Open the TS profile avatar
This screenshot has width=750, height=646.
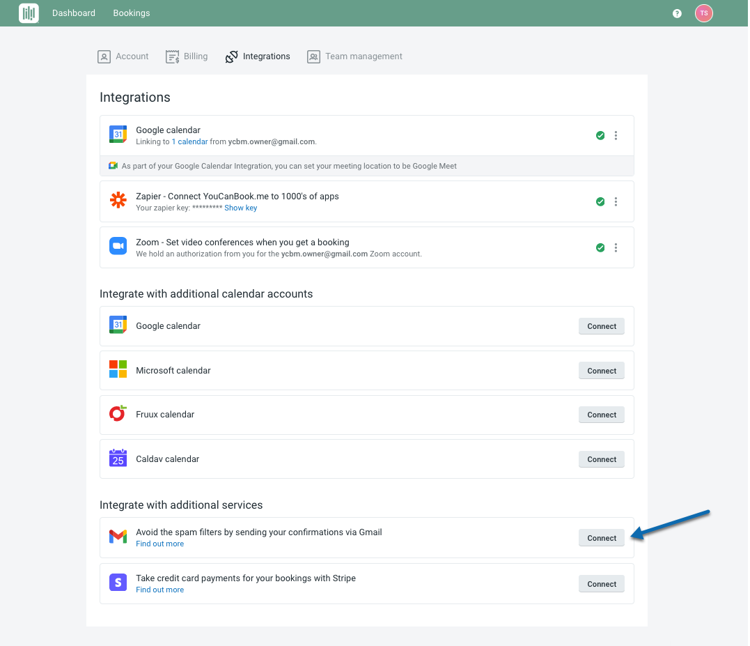click(703, 13)
